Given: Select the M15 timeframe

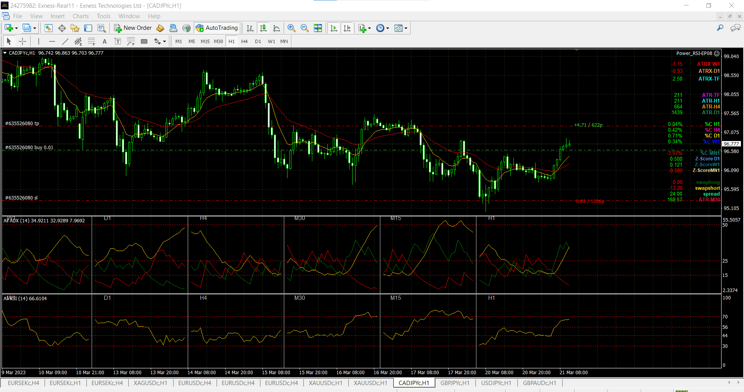Looking at the screenshot, I should pos(205,41).
